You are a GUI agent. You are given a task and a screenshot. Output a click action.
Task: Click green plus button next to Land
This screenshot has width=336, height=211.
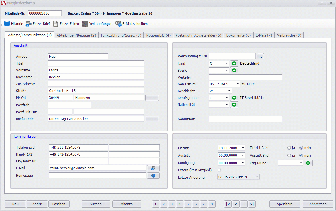pyautogui.click(x=234, y=63)
